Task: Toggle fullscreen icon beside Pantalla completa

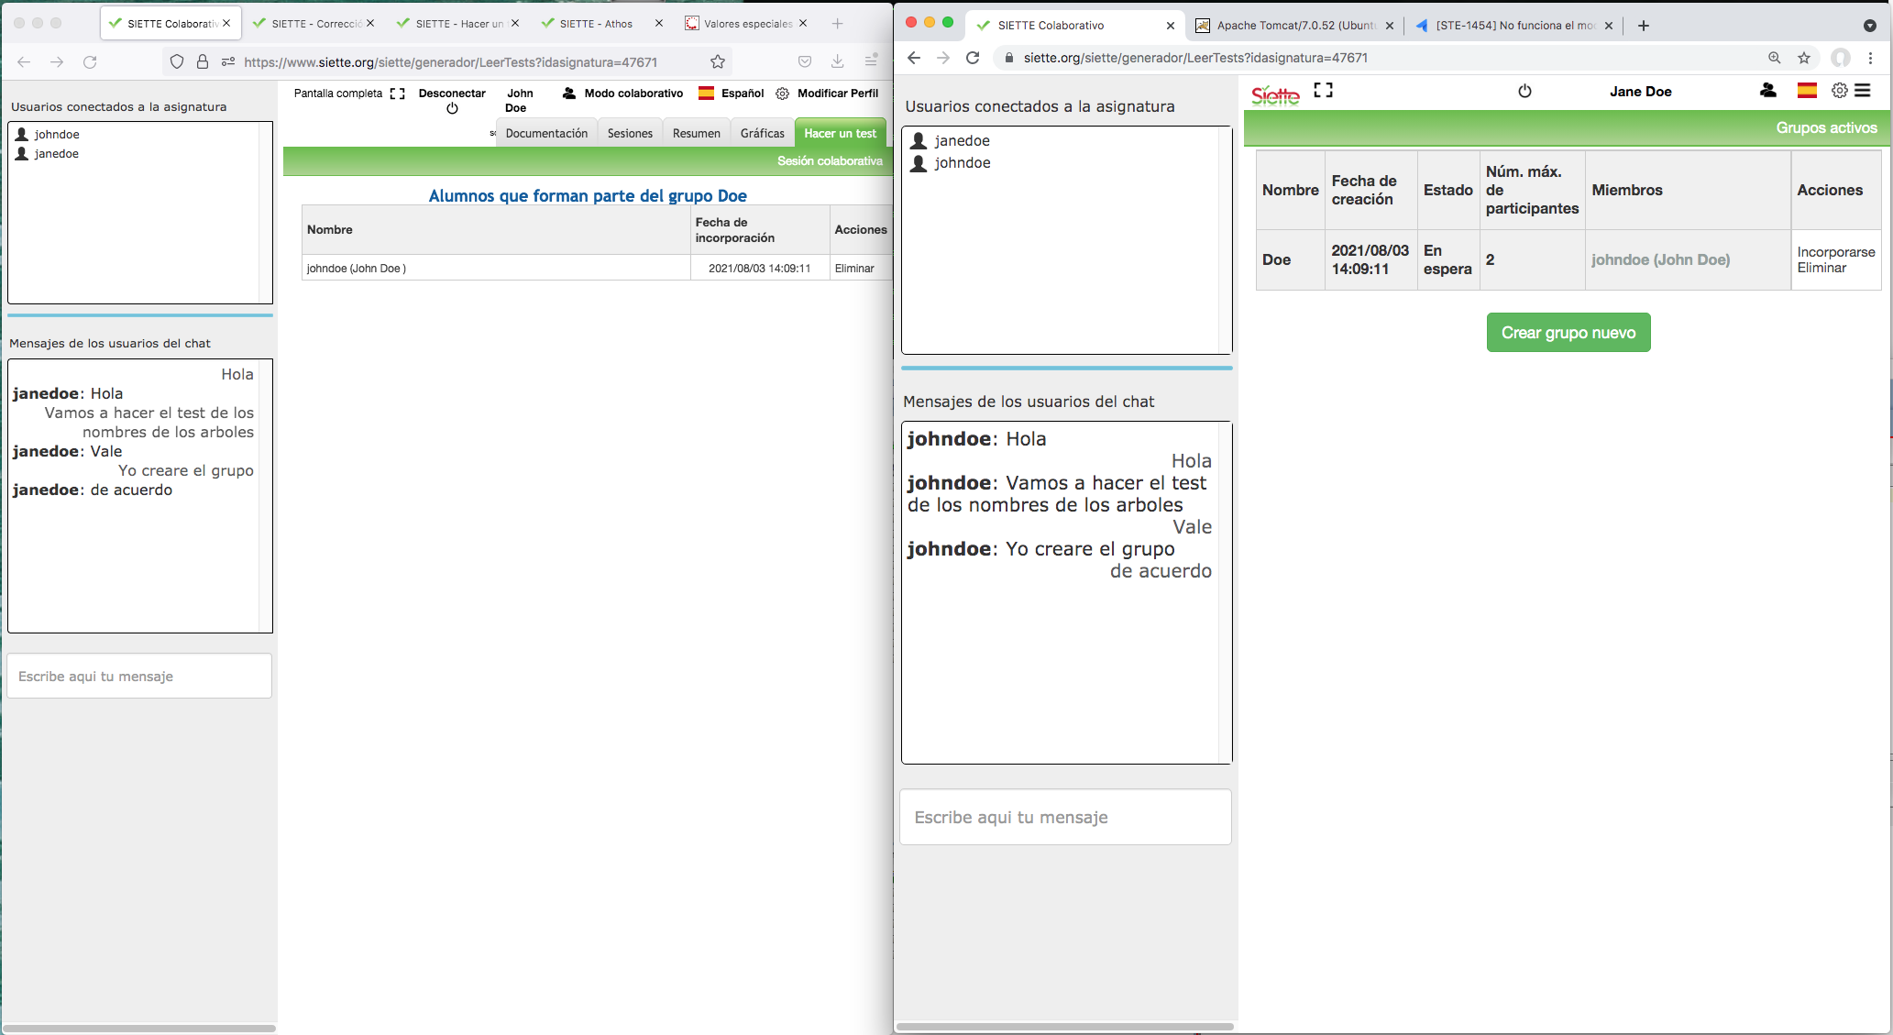Action: 397,94
